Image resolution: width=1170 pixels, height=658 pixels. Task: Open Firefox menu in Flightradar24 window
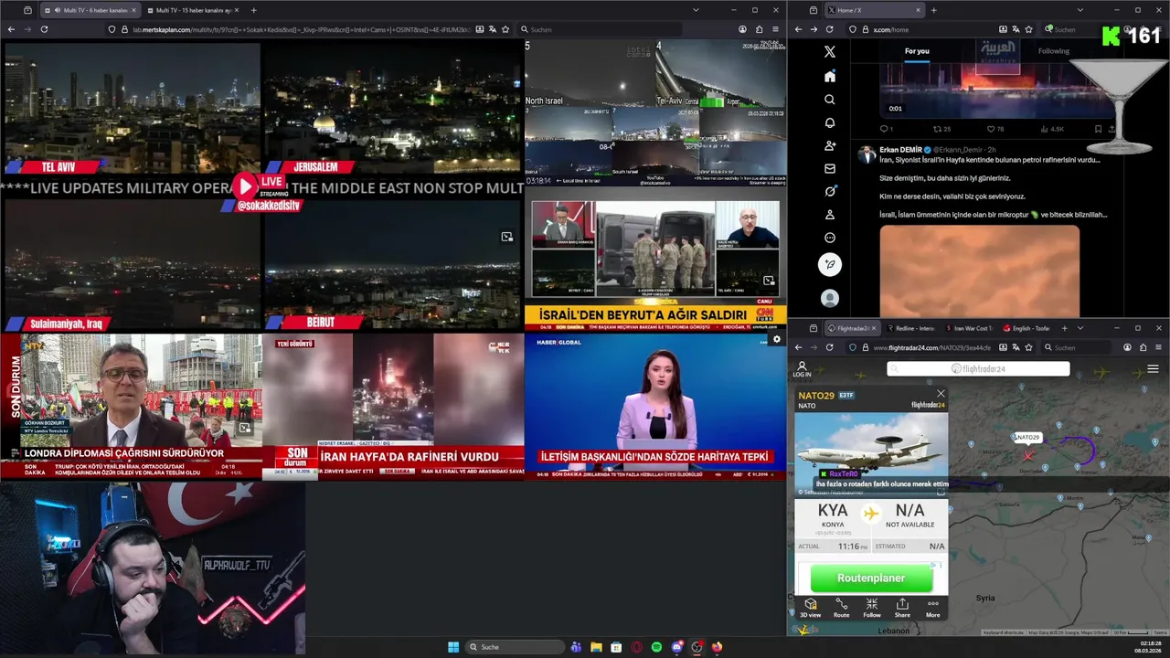tap(1159, 347)
